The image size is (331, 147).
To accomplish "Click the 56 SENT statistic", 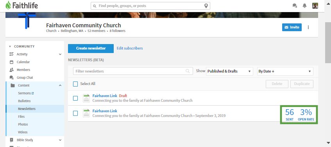I will pos(290,115).
